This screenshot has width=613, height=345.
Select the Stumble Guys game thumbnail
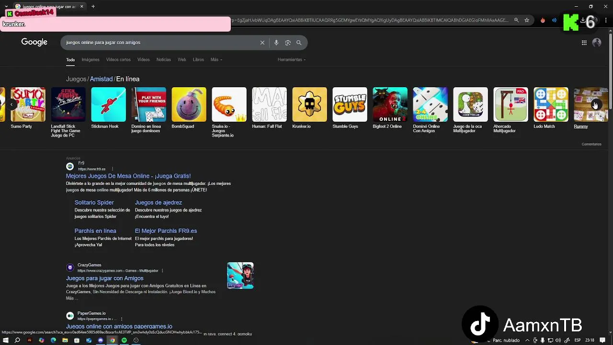tap(350, 104)
